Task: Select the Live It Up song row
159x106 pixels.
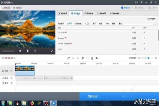Action: pos(107,32)
